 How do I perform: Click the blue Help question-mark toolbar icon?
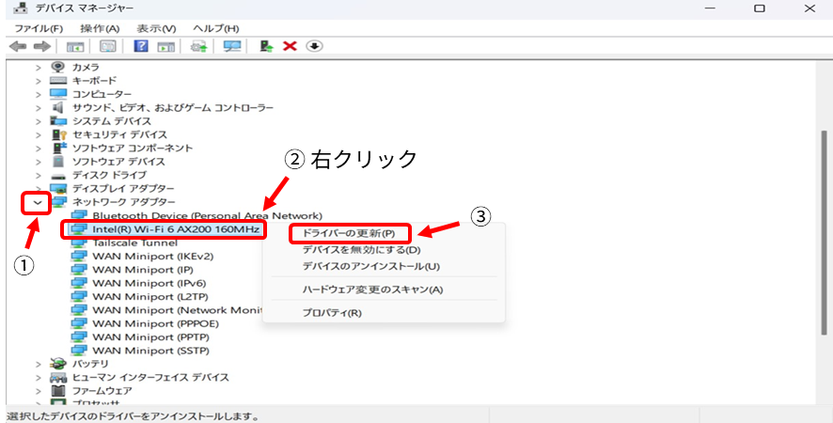pos(141,46)
